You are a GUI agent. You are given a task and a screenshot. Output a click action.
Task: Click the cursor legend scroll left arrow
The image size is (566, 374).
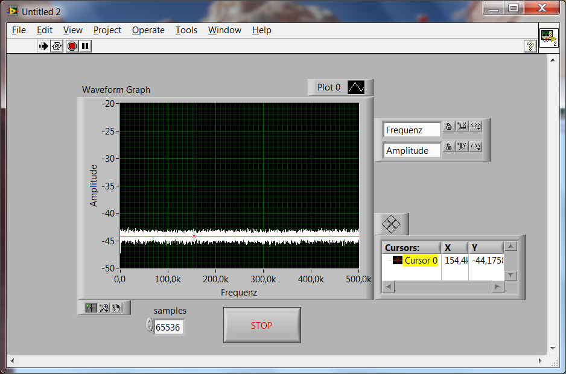(x=389, y=287)
